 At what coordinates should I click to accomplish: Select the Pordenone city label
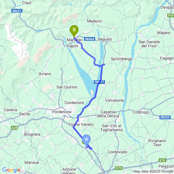coord(62,112)
